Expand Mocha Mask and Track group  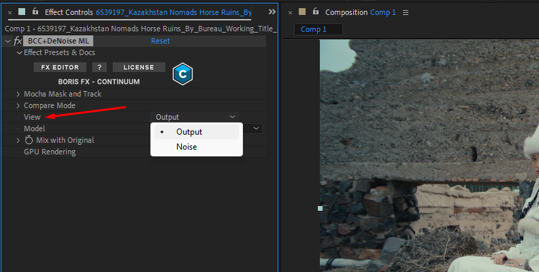tap(18, 94)
